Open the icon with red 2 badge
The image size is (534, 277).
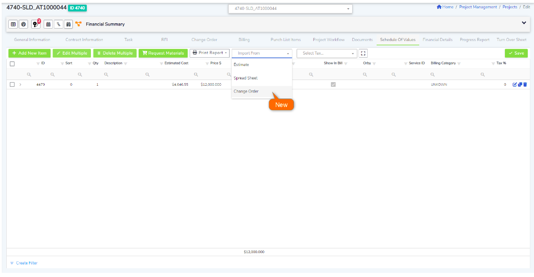click(36, 24)
